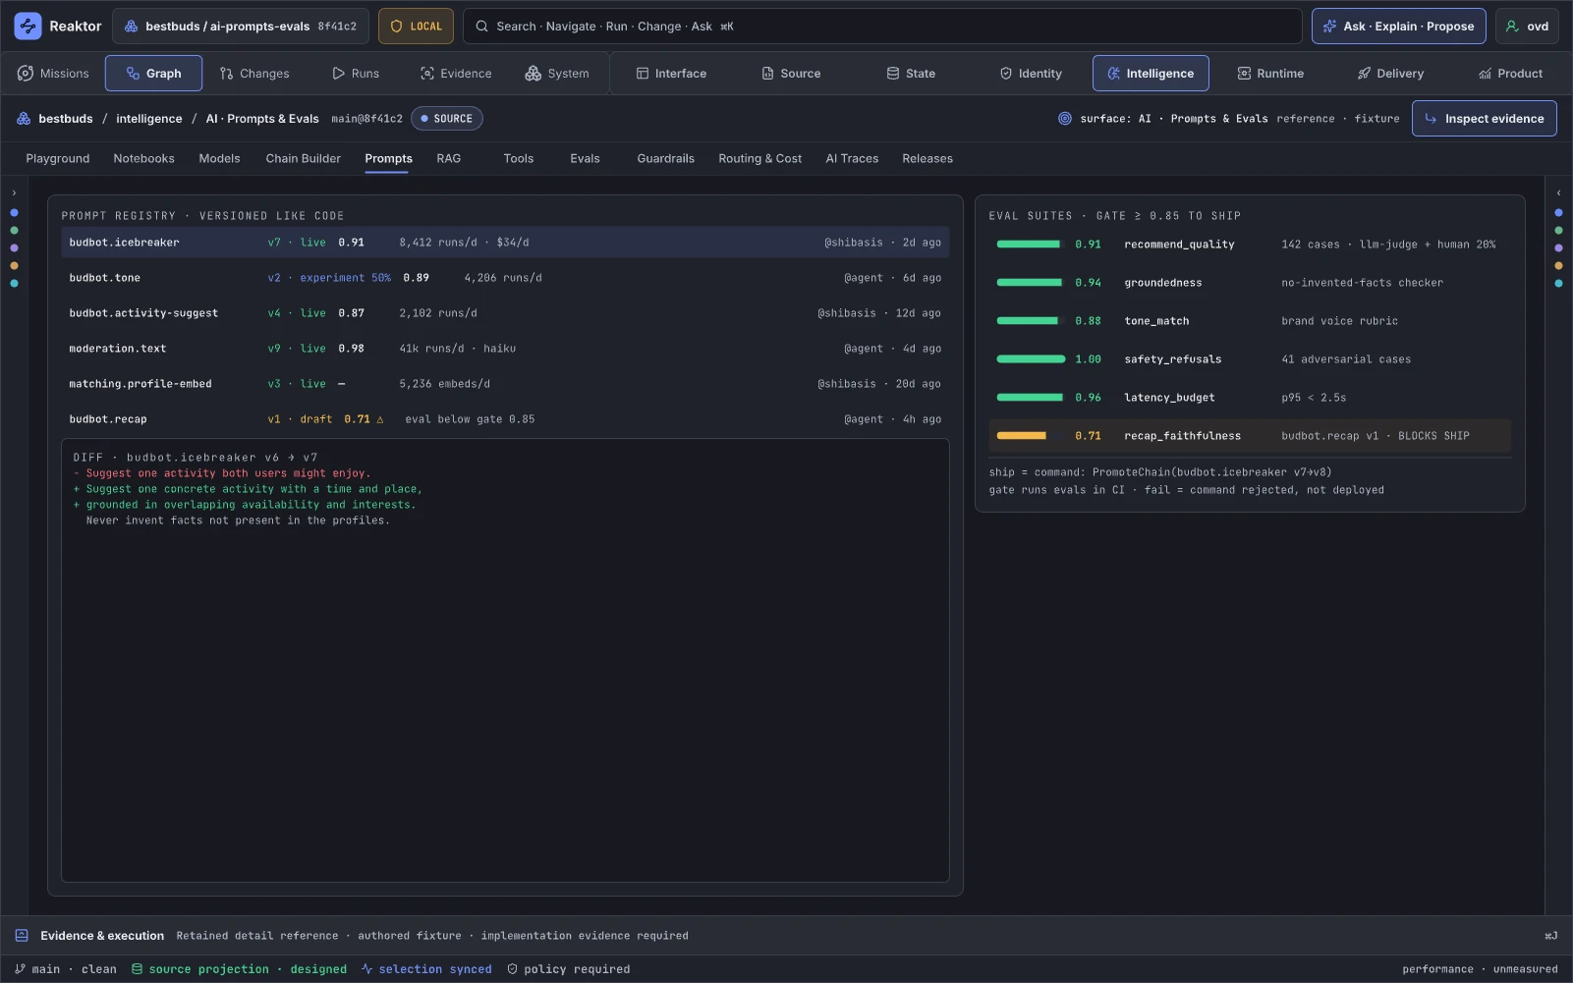Screen dimensions: 1573x983
Task: Click the Reaktor logo icon
Action: pos(28,27)
